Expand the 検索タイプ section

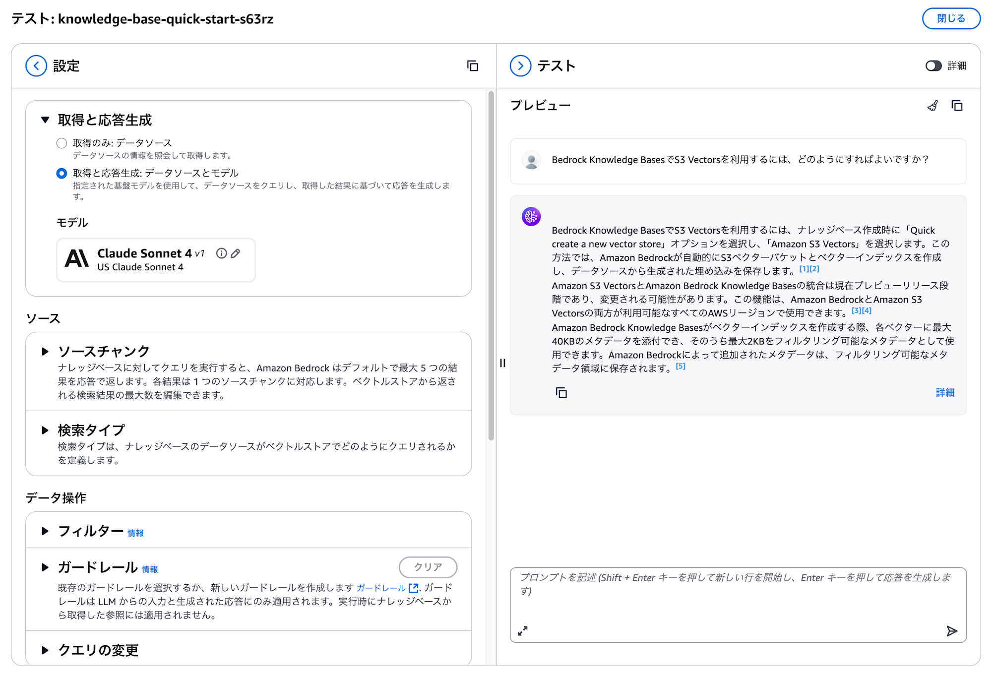[x=45, y=430]
